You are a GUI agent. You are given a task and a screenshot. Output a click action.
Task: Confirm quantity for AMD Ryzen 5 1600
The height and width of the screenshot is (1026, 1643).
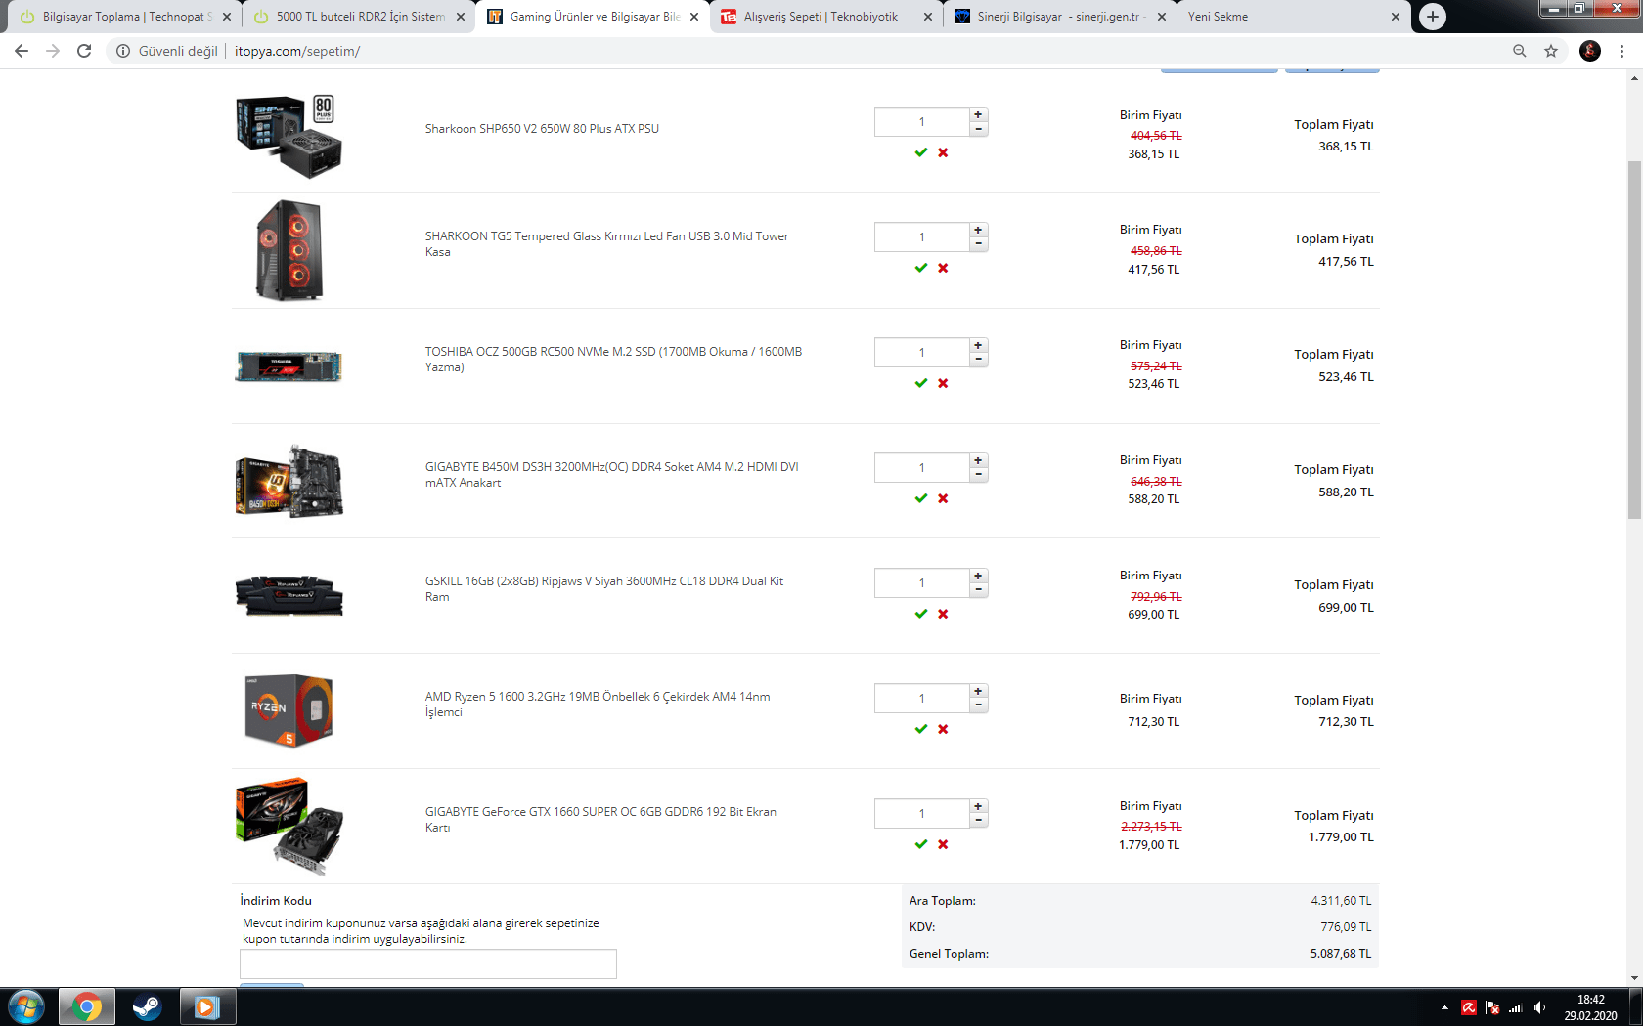coord(920,729)
